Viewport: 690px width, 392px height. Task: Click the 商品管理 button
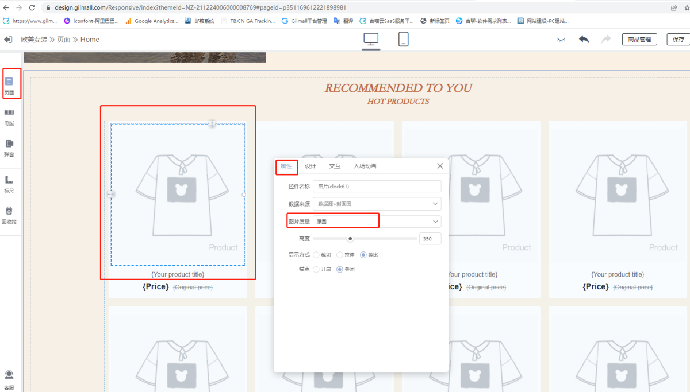pyautogui.click(x=639, y=40)
